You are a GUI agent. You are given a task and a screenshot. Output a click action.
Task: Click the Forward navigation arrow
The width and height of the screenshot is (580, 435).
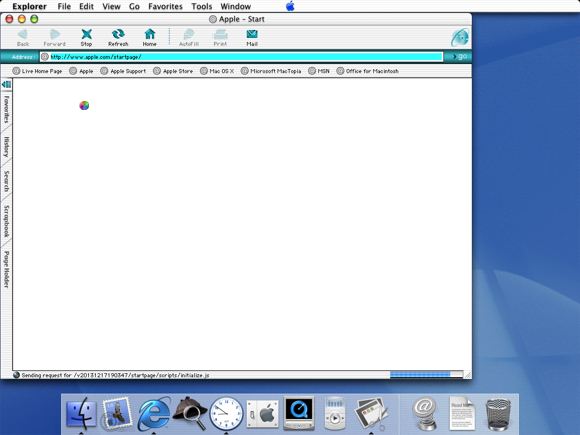(54, 37)
